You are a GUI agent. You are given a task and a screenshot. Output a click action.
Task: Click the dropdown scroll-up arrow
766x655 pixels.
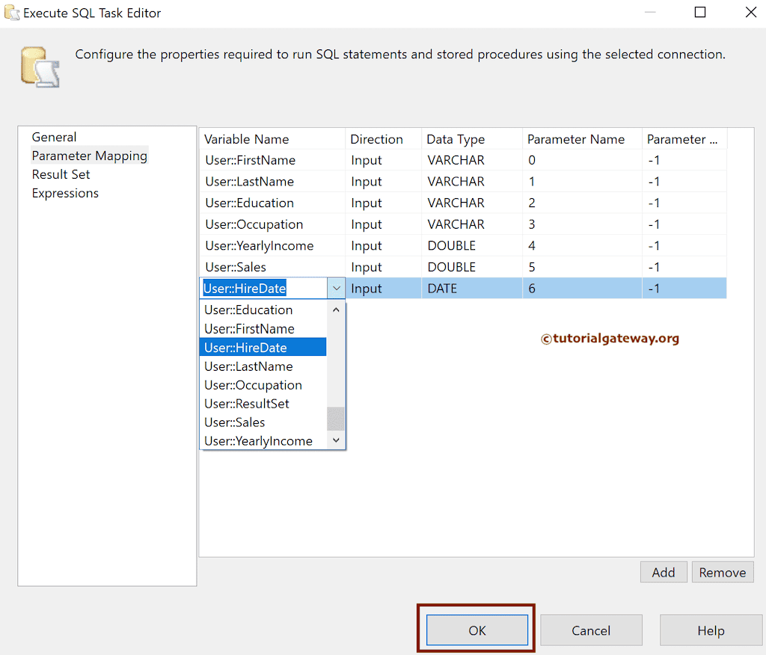(x=336, y=309)
